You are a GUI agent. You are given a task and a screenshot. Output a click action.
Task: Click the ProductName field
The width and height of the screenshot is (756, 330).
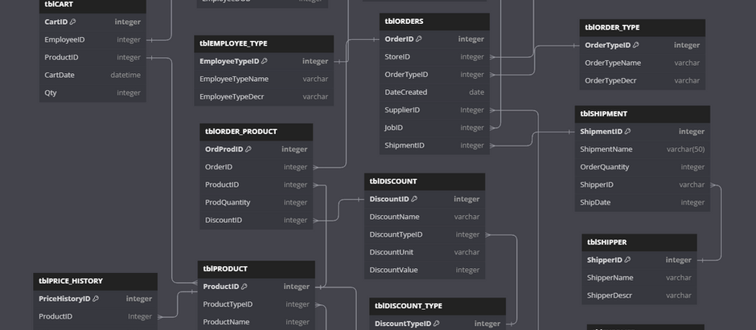256,322
